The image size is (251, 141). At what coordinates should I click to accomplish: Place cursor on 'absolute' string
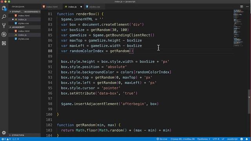tap(116, 67)
